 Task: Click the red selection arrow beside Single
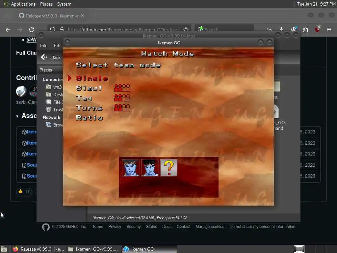click(x=70, y=78)
